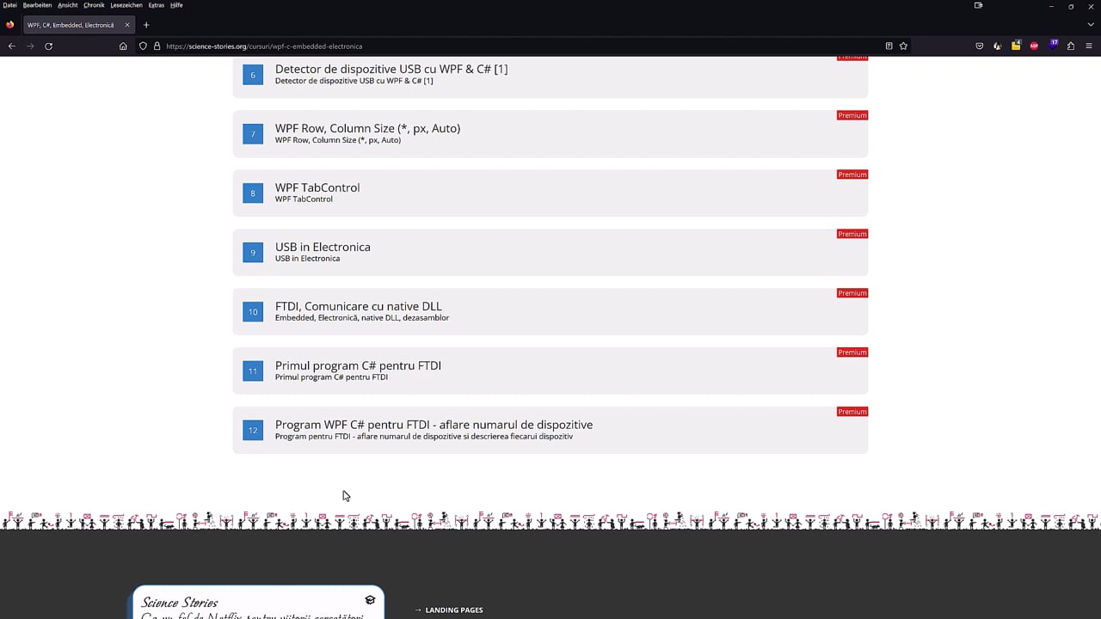Toggle reader view for this page
The width and height of the screenshot is (1101, 619).
pos(889,46)
